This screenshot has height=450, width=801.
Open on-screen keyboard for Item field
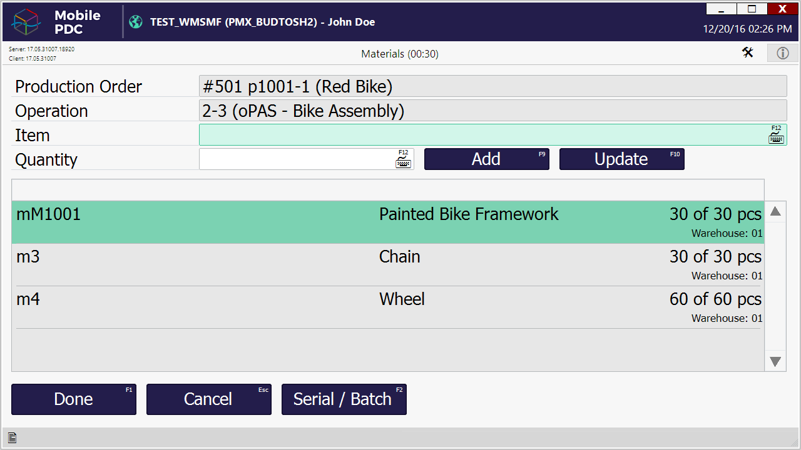pyautogui.click(x=776, y=135)
